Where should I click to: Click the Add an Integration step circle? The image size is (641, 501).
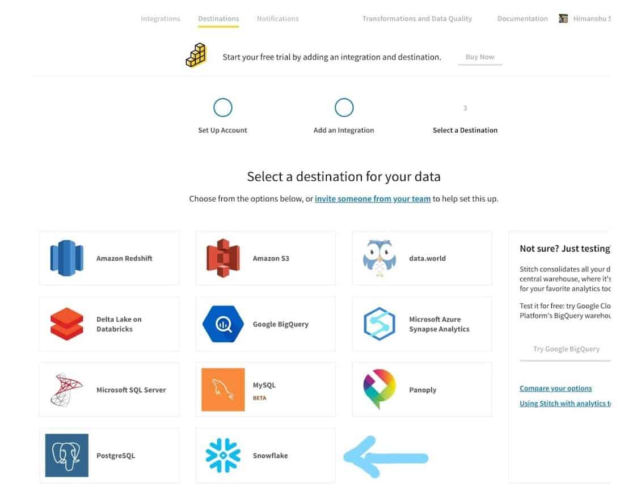[344, 108]
